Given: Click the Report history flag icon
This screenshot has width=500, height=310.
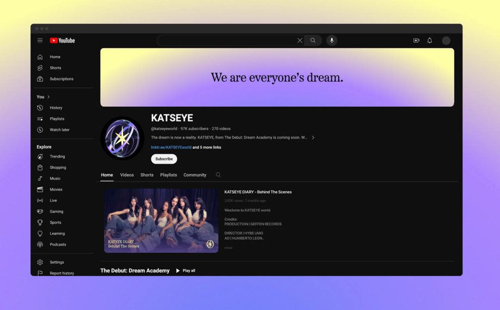Looking at the screenshot, I should click(x=40, y=273).
